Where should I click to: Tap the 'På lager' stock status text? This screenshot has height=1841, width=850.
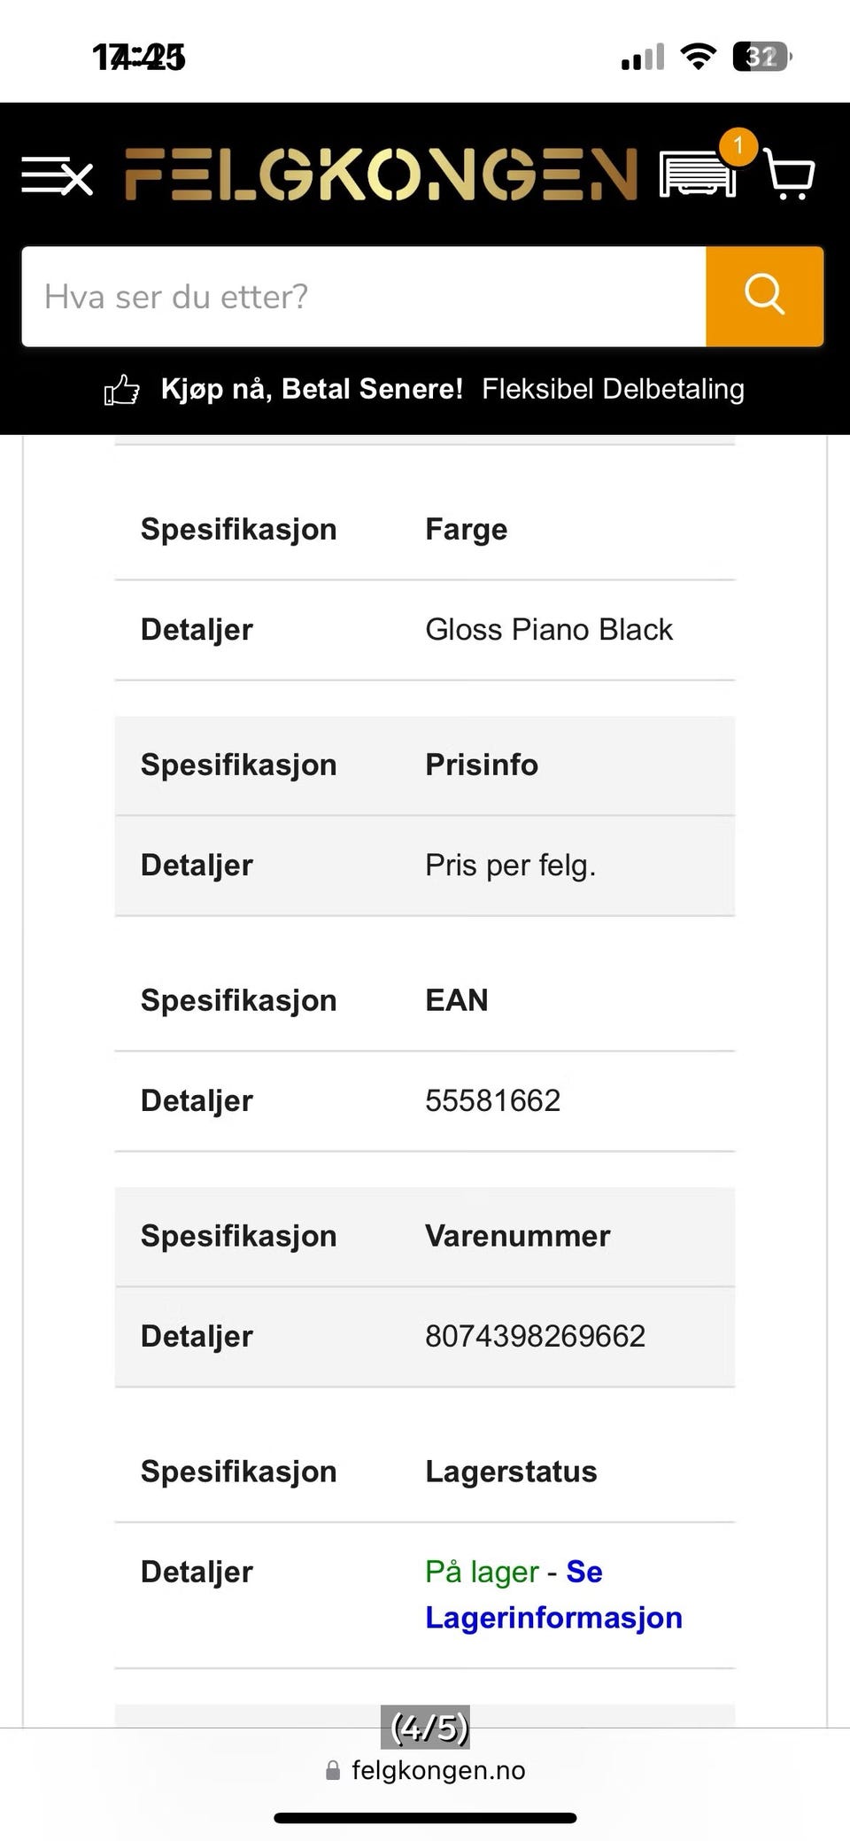tap(482, 1571)
